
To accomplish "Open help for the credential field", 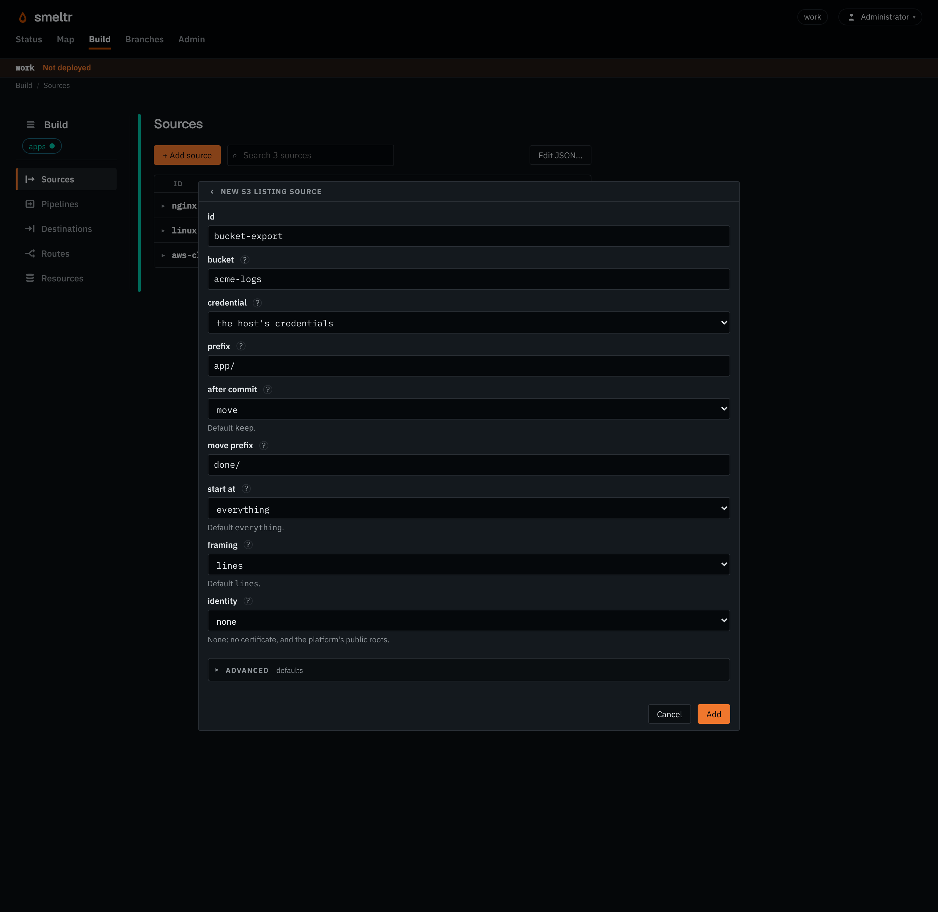I will tap(257, 303).
